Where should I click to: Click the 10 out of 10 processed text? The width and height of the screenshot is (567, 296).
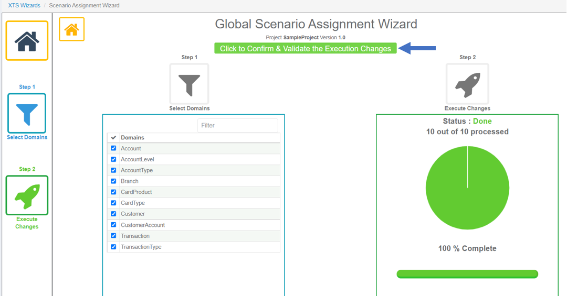(467, 131)
